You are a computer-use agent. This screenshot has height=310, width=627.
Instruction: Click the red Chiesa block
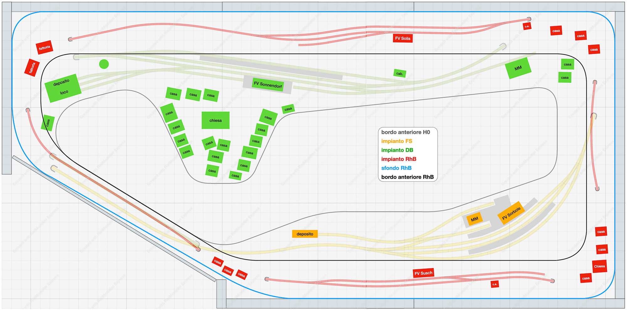coord(599,266)
